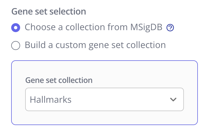Check the empty radio circle for custom collection
Viewport: 204px width, 134px height.
(x=16, y=45)
